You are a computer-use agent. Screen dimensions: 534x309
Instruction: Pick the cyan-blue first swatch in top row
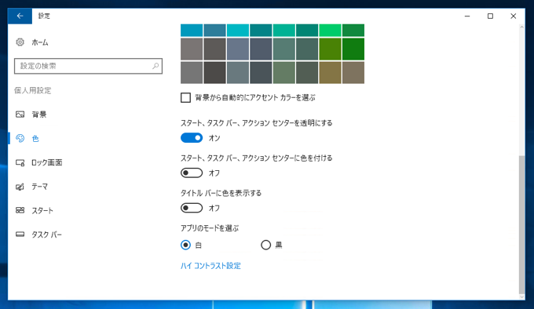point(192,31)
